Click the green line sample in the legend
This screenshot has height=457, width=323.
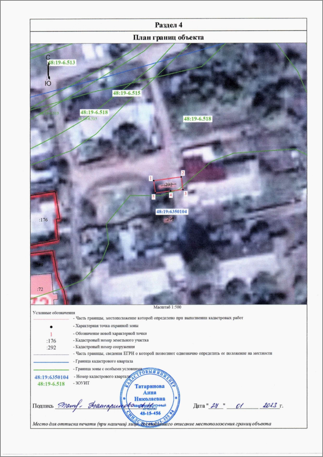tap(50, 370)
